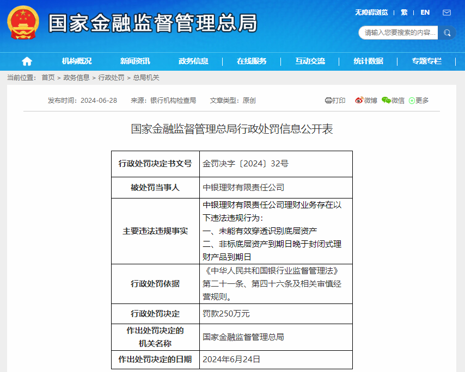
Task: Share via the Weibo icon
Action: (359, 101)
